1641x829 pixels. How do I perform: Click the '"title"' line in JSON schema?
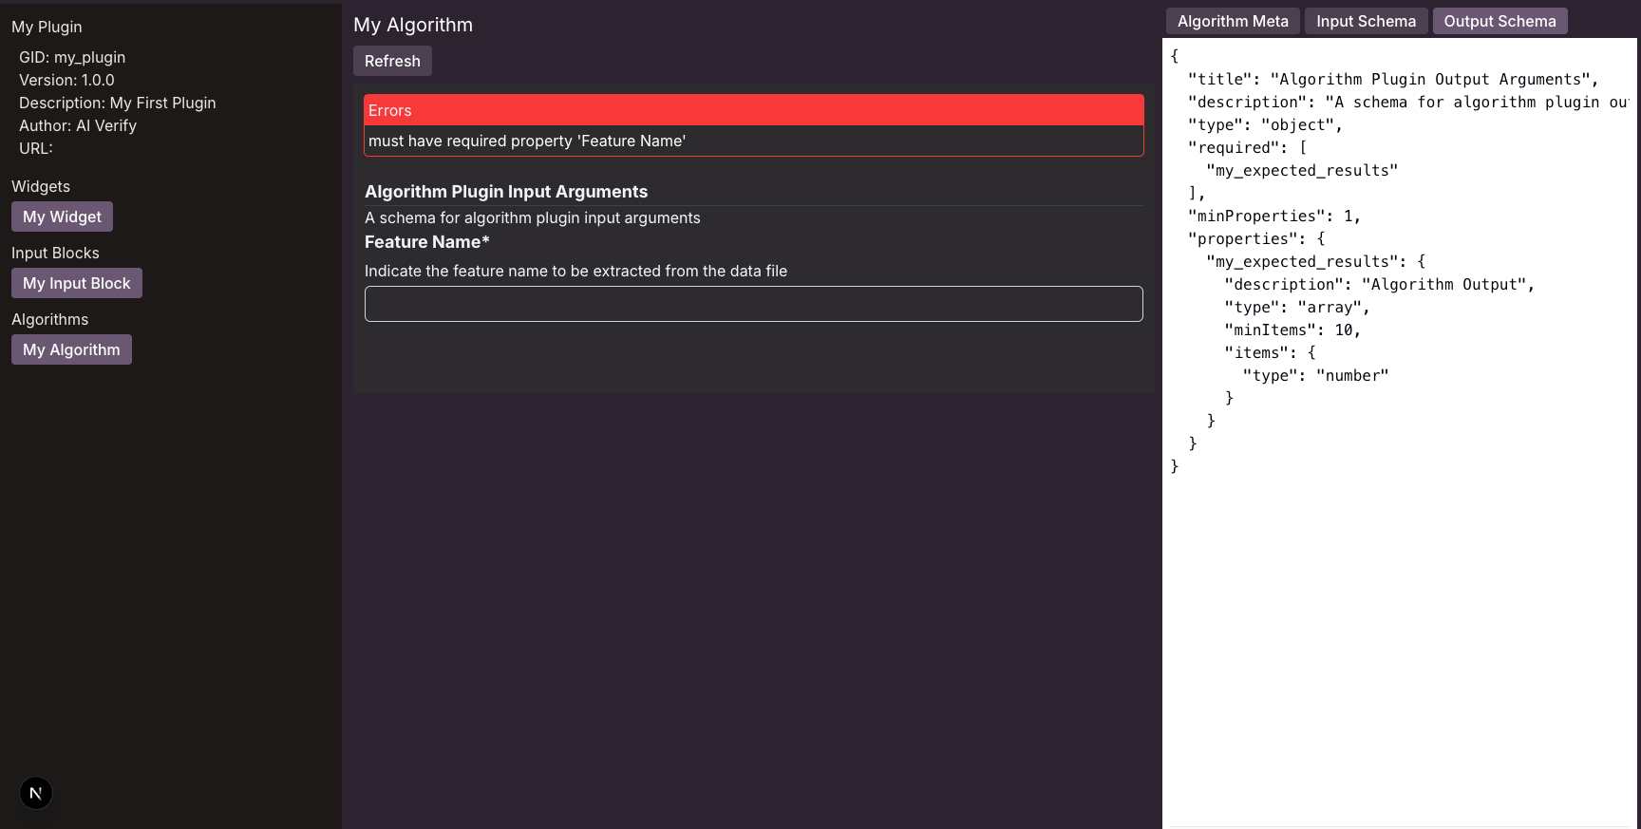(1393, 79)
